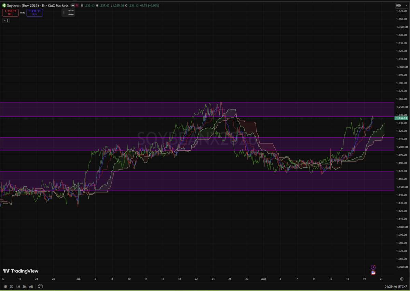The height and width of the screenshot is (291, 410).
Task: Expand the collapsed indicators legend showing 3
Action: (x=6, y=20)
